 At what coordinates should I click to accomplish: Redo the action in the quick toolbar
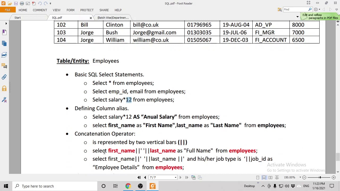pyautogui.click(x=46, y=3)
